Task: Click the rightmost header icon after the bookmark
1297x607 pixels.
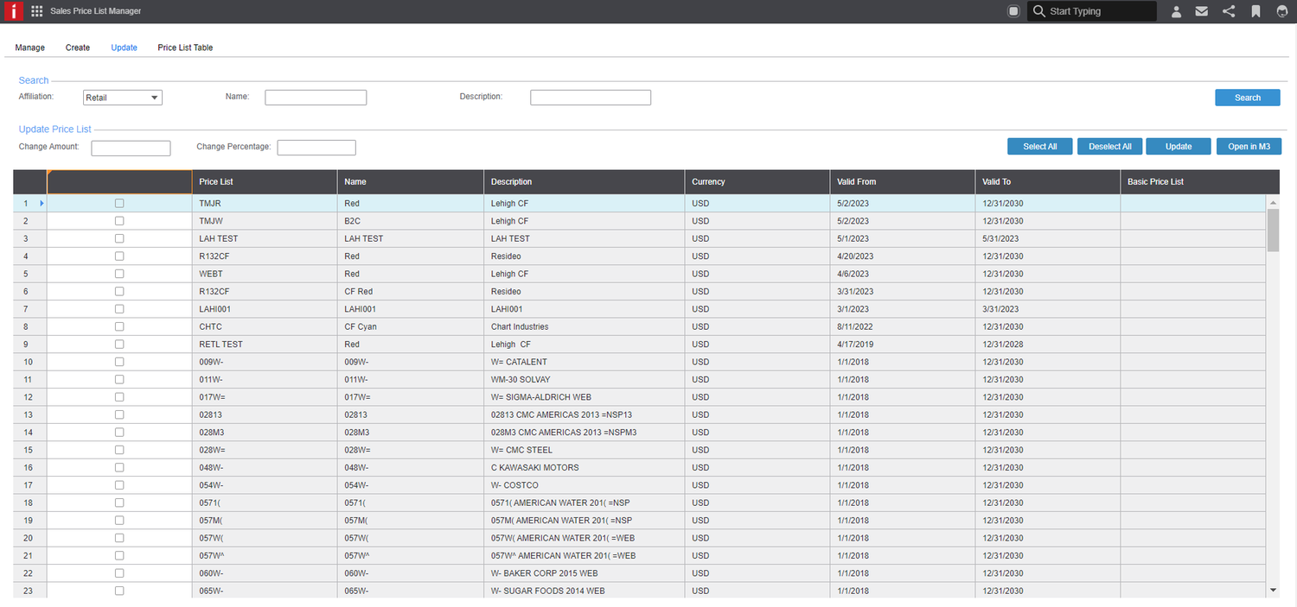Action: click(x=1281, y=11)
